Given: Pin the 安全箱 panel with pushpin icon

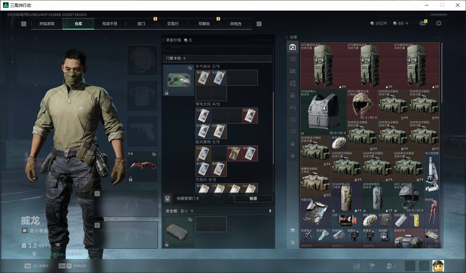Looking at the screenshot, I should coord(270,211).
